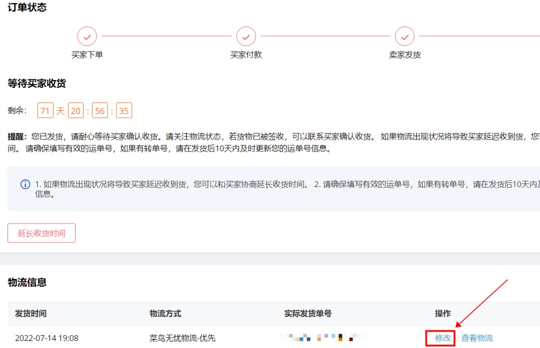Click the circular info icon beside the notice

click(25, 185)
